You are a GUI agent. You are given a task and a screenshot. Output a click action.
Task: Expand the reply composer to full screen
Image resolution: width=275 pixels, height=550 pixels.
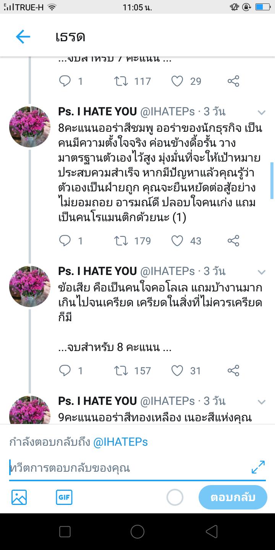(258, 467)
